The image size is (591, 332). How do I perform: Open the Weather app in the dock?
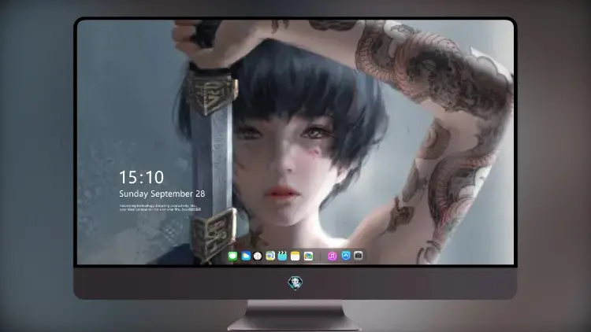click(x=246, y=256)
